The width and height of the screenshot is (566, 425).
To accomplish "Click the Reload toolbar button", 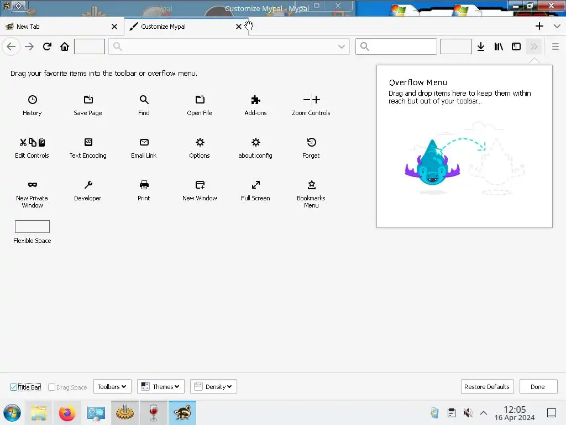I will coord(47,46).
